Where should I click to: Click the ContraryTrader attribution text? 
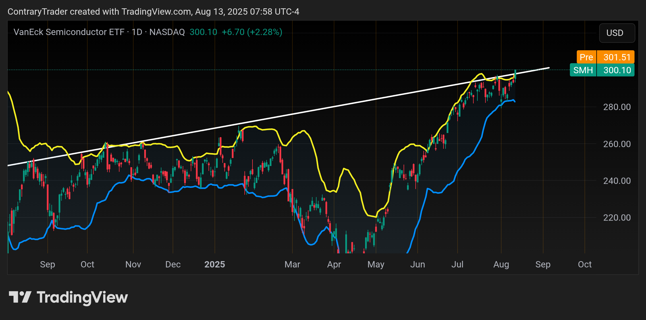(153, 11)
